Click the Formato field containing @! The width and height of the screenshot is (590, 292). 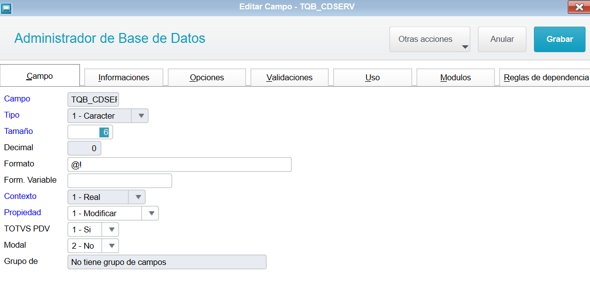click(180, 164)
